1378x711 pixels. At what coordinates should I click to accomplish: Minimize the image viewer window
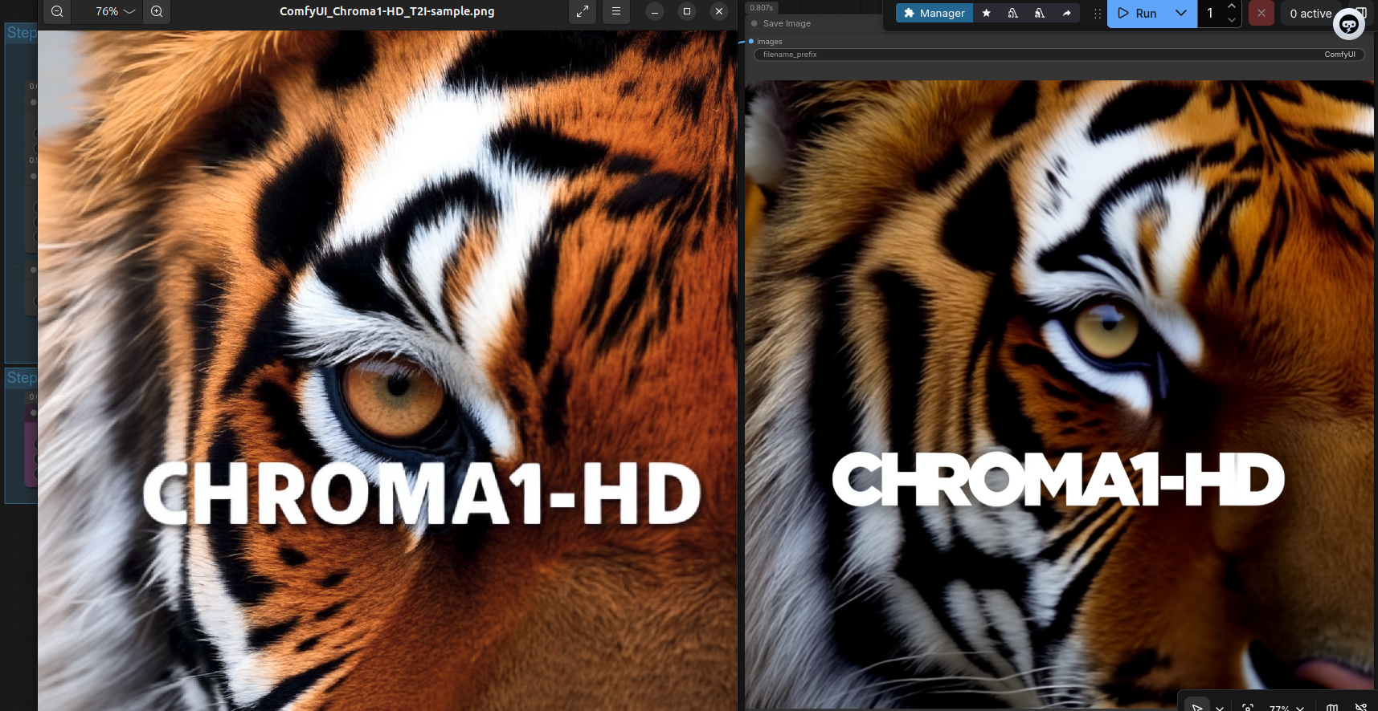pos(655,11)
